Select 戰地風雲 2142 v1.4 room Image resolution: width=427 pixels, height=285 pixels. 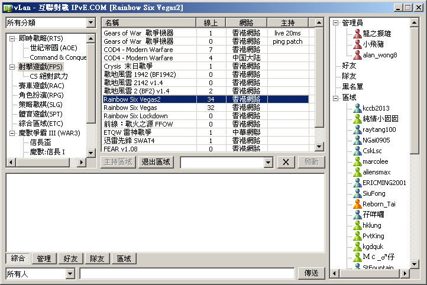click(x=205, y=83)
